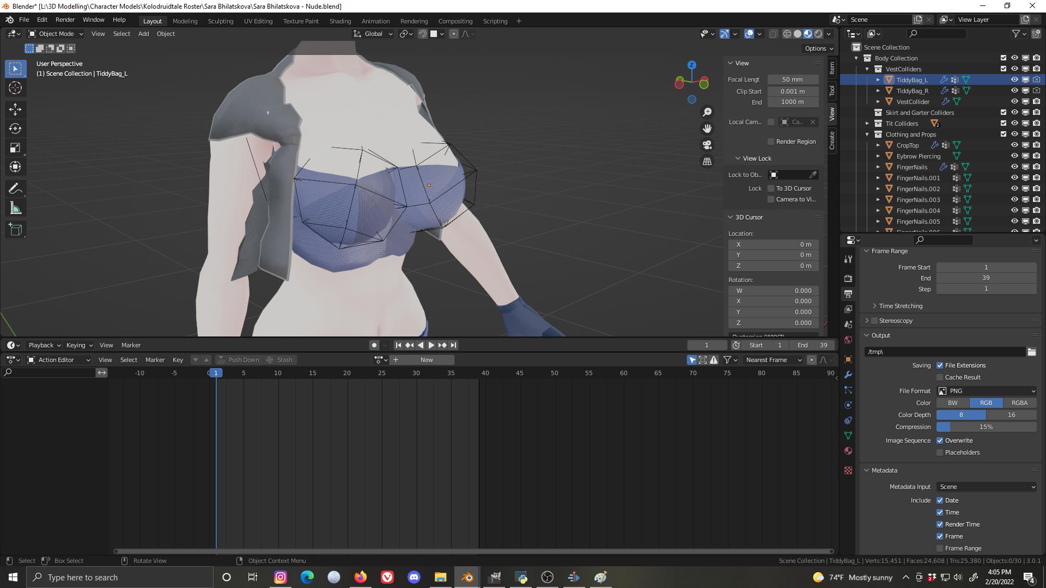Screen dimensions: 1046x588
Task: Open Modifier properties wrench icon
Action: pyautogui.click(x=848, y=375)
